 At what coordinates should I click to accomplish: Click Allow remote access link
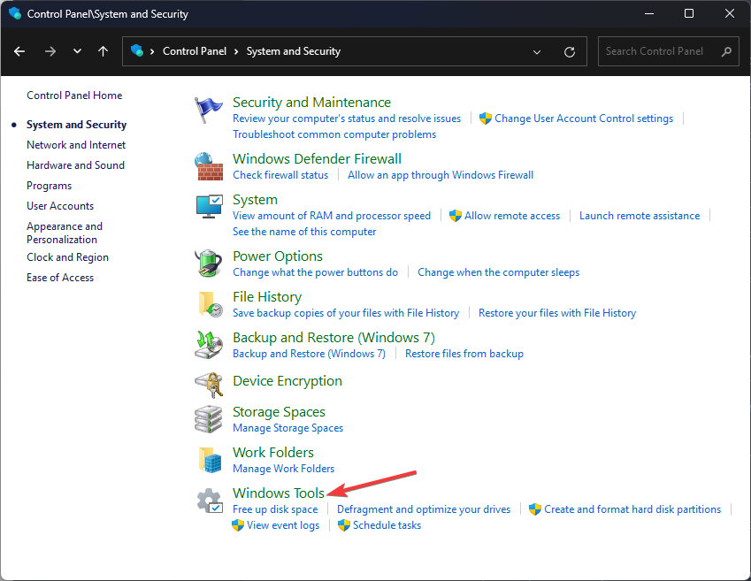click(512, 216)
